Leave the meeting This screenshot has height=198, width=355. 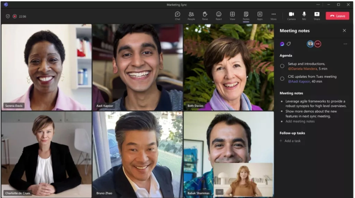tap(338, 16)
